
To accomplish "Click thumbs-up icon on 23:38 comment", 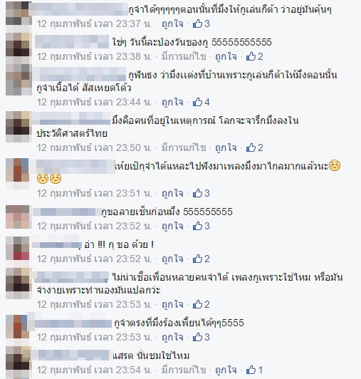I will pyautogui.click(x=251, y=56).
